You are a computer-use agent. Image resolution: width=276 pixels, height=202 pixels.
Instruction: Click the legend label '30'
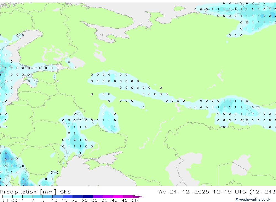click(94, 200)
